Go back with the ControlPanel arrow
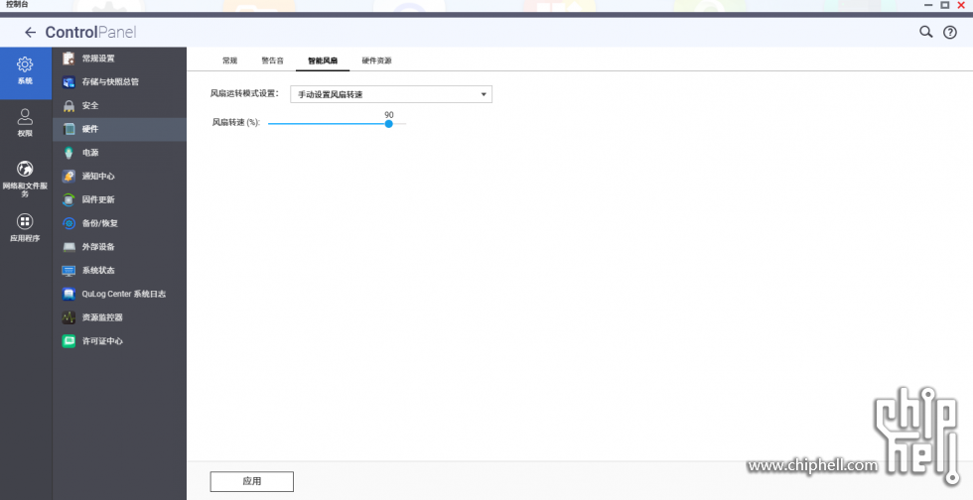 tap(30, 33)
